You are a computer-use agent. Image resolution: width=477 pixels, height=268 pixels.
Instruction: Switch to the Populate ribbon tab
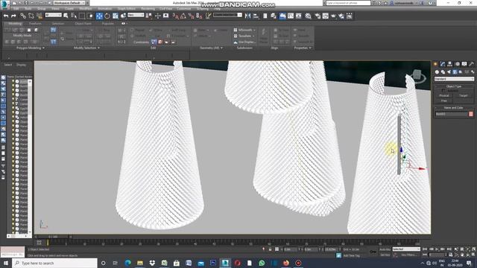pos(107,23)
